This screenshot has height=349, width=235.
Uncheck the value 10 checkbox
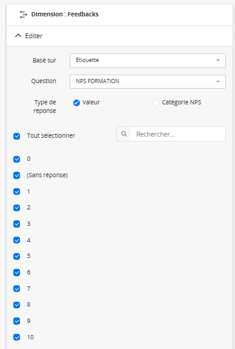(x=17, y=337)
